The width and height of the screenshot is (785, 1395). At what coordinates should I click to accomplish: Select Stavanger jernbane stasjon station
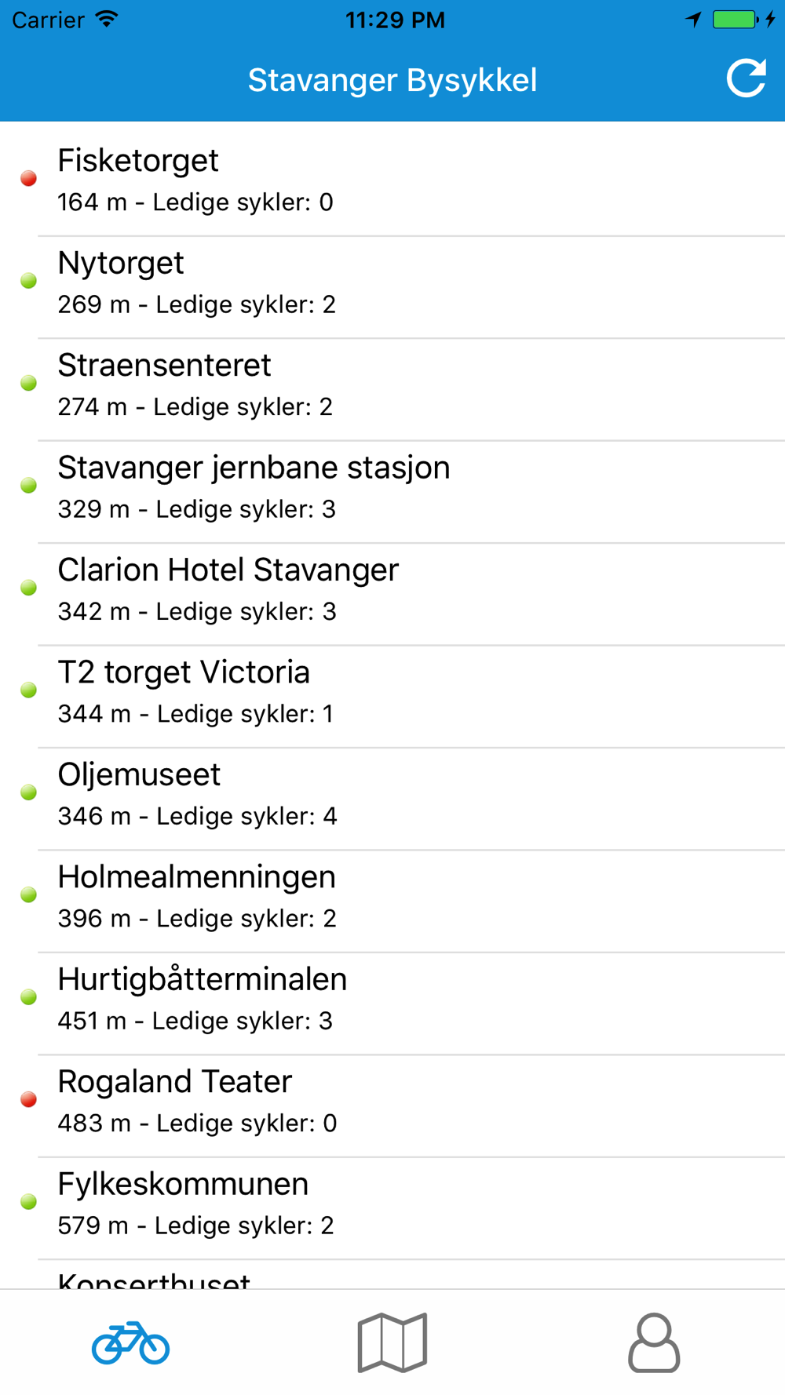(392, 486)
